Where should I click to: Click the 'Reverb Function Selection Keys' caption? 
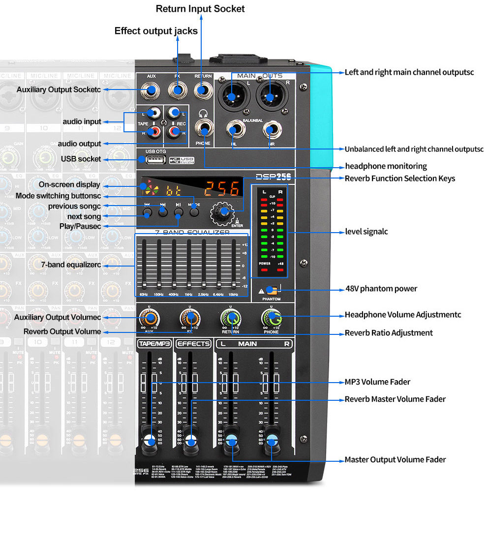(400, 179)
